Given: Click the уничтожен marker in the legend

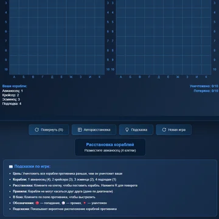Looking at the screenshot, I should coord(85,203).
